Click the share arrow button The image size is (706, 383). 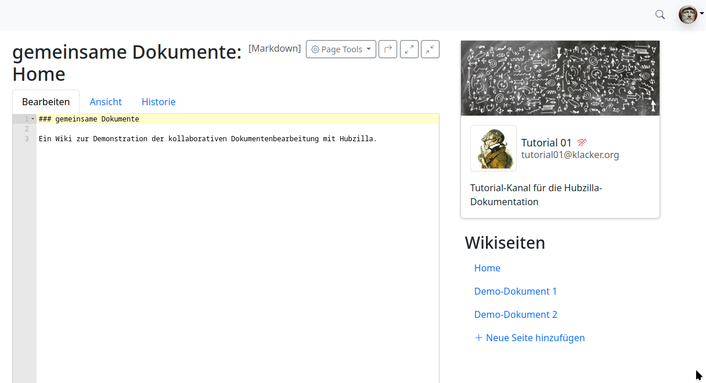tap(388, 49)
